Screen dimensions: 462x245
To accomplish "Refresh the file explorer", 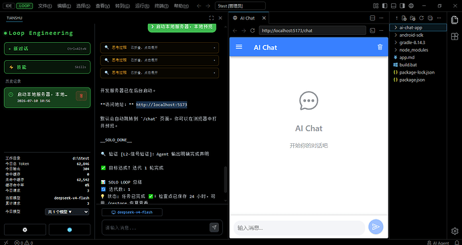I will (x=421, y=18).
